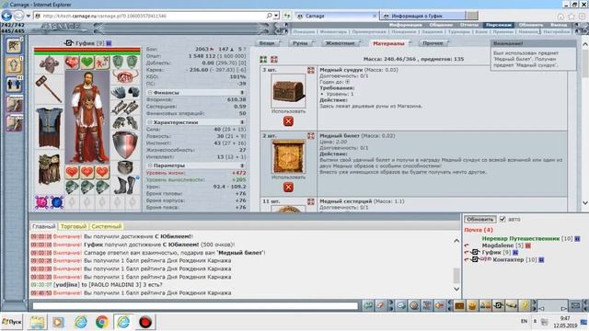The width and height of the screenshot is (589, 331).
Task: Toggle the авто checkbox
Action: [x=502, y=219]
